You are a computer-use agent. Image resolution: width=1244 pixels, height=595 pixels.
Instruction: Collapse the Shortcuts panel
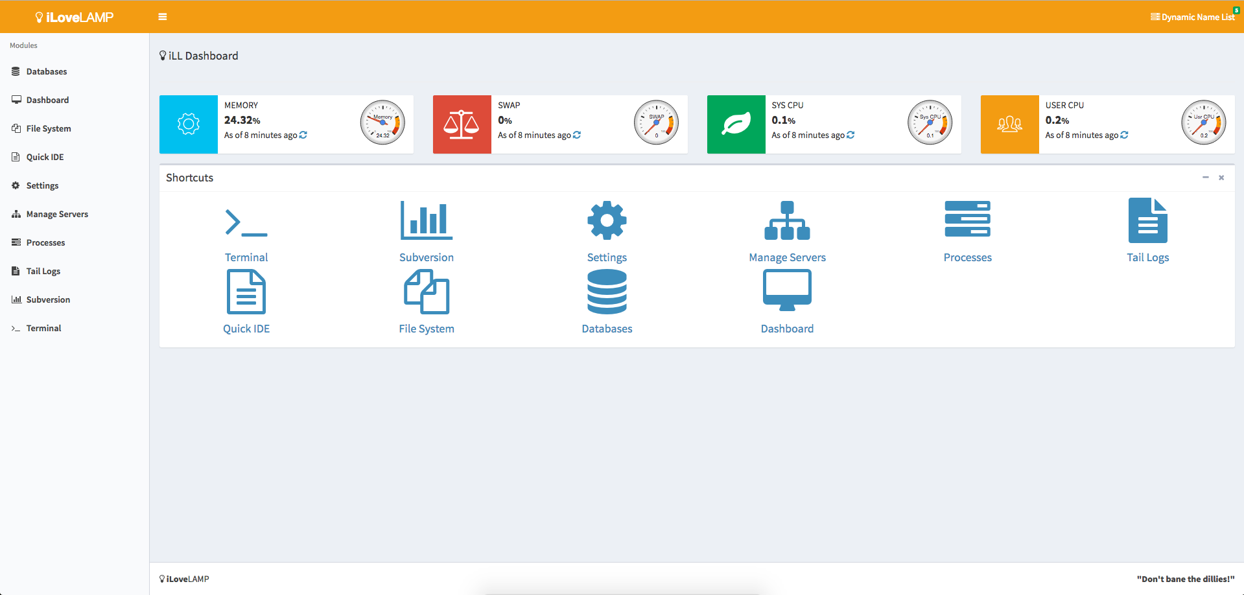coord(1206,177)
